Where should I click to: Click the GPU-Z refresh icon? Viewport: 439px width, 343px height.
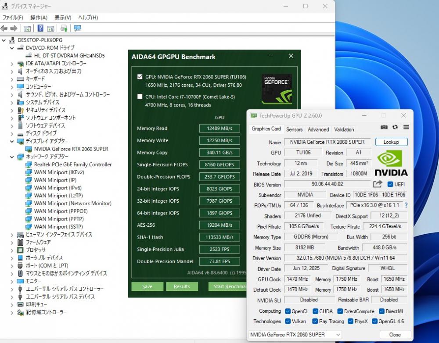tap(395, 127)
